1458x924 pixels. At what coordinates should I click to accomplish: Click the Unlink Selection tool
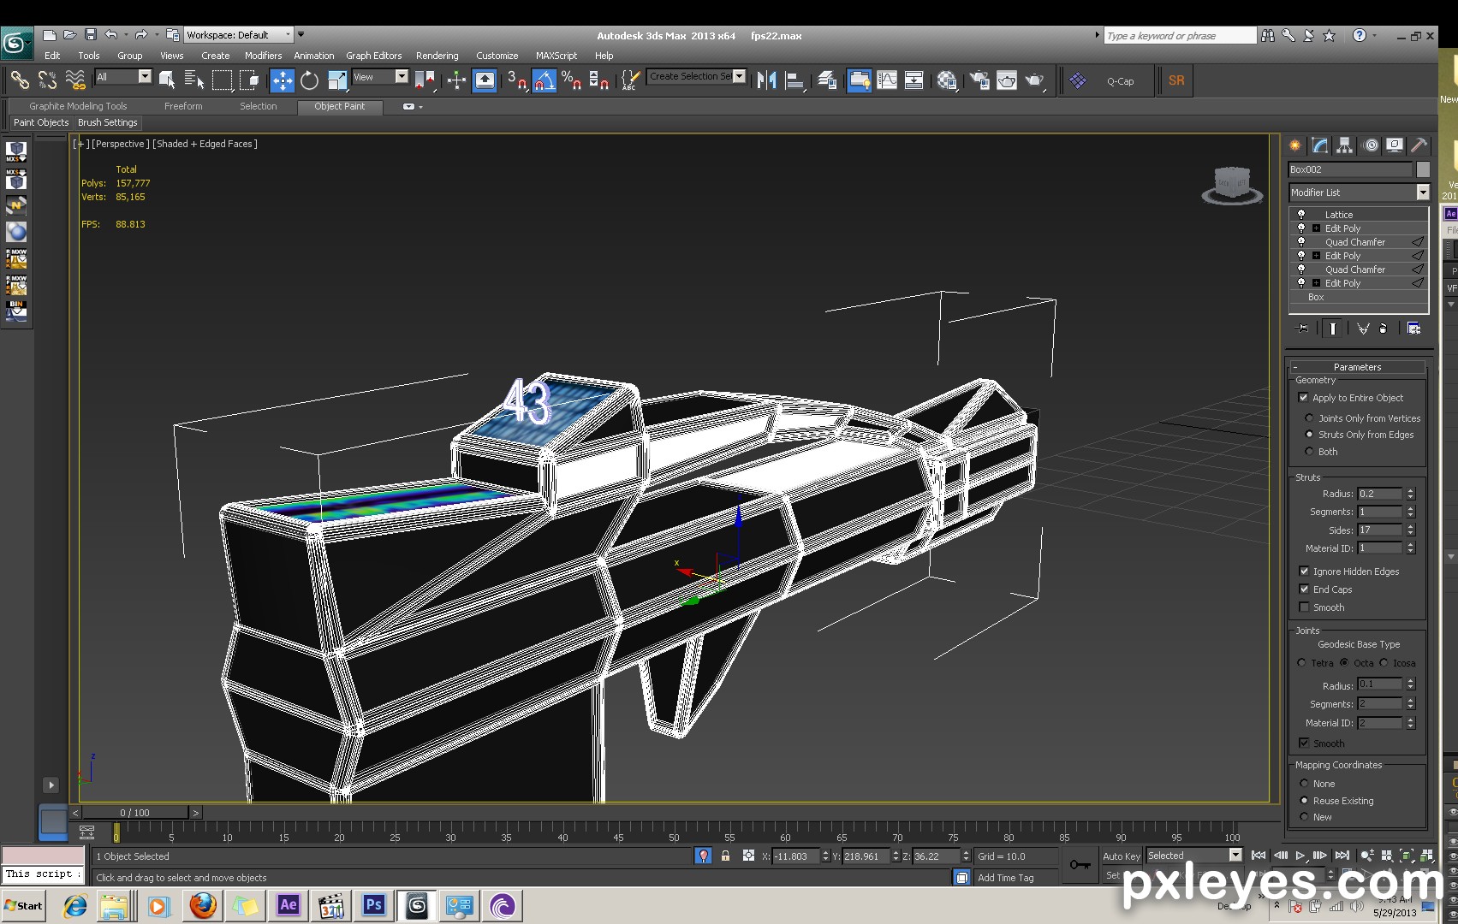point(47,80)
